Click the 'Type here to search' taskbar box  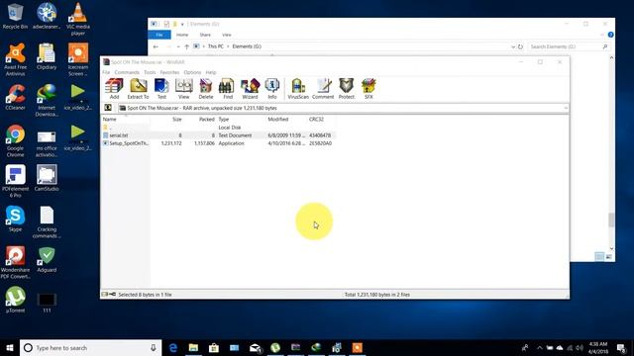[x=90, y=347]
